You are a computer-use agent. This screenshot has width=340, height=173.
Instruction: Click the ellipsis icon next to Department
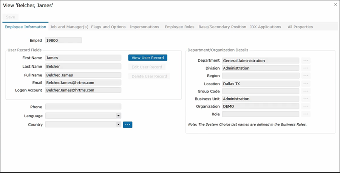306,61
